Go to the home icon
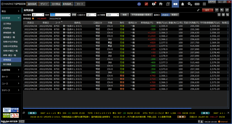Viewport: 232px width, 124px height. [x=161, y=4]
